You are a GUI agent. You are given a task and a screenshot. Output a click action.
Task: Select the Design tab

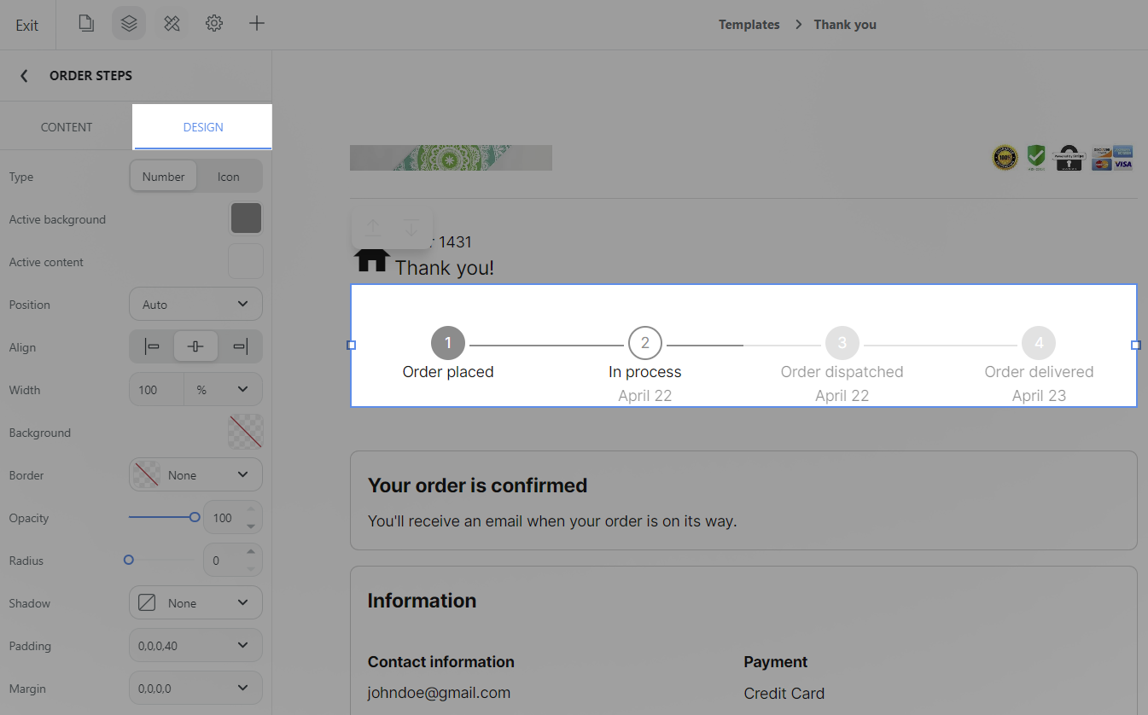pyautogui.click(x=203, y=127)
